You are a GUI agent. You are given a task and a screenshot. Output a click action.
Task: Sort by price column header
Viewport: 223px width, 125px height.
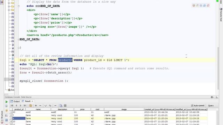click(82, 109)
